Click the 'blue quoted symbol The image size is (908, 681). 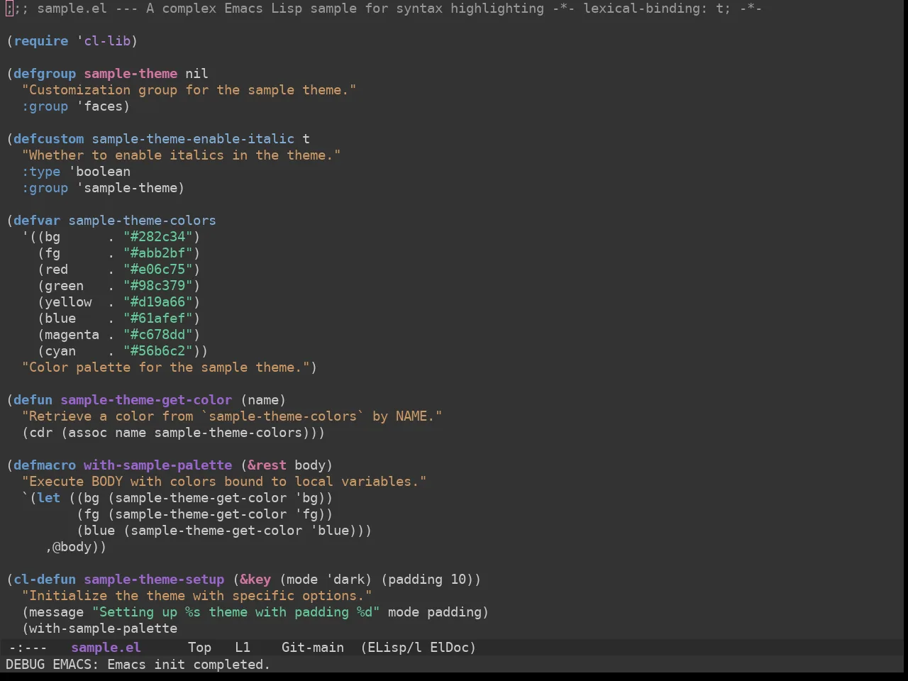pos(330,531)
